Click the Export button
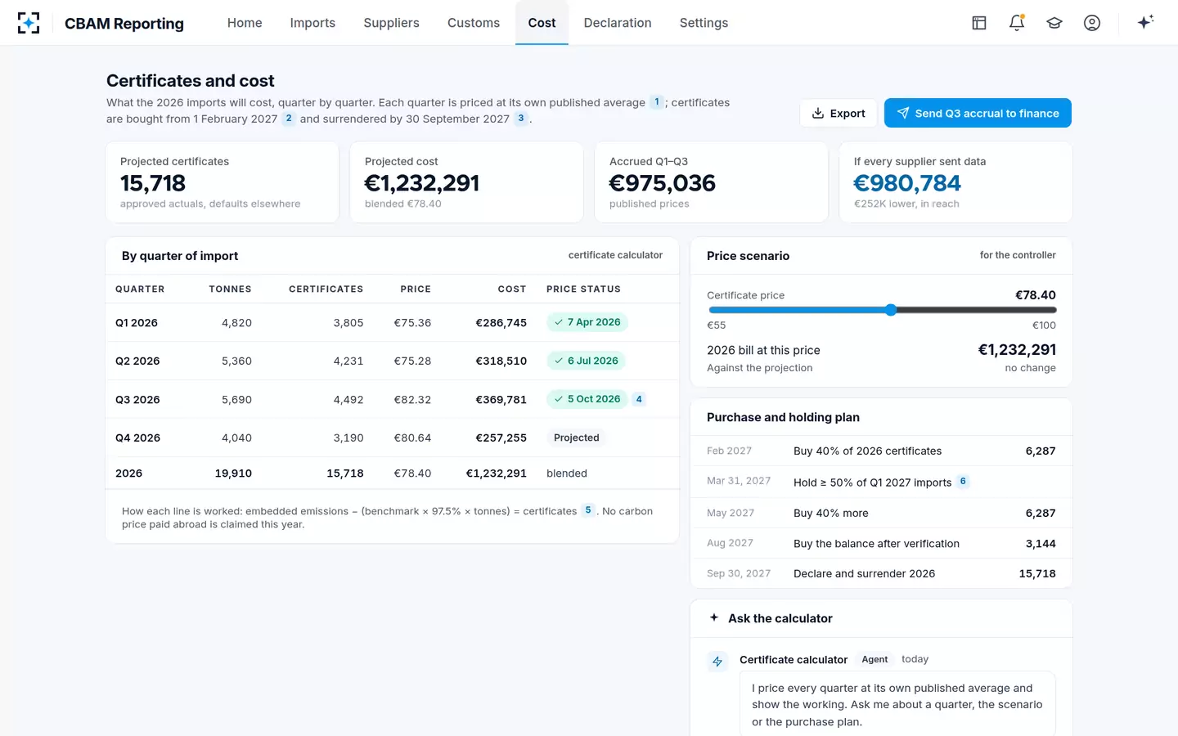This screenshot has height=736, width=1178. (839, 113)
